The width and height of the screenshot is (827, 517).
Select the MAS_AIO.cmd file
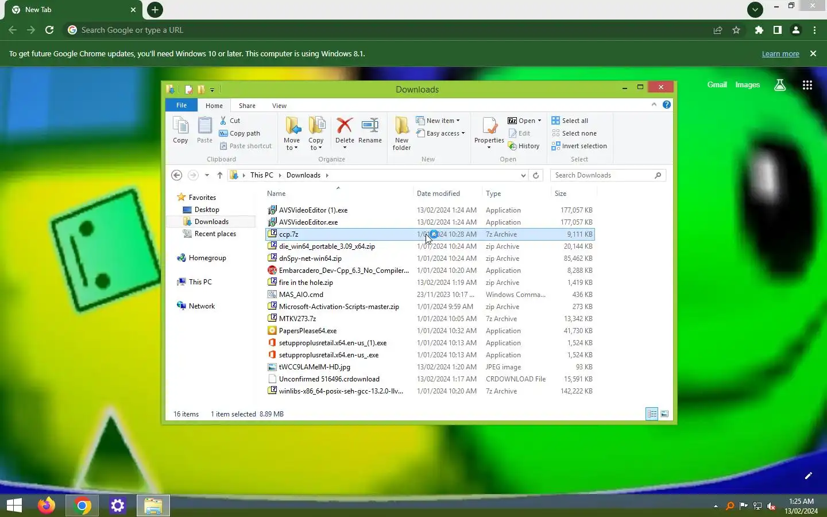click(x=430, y=295)
